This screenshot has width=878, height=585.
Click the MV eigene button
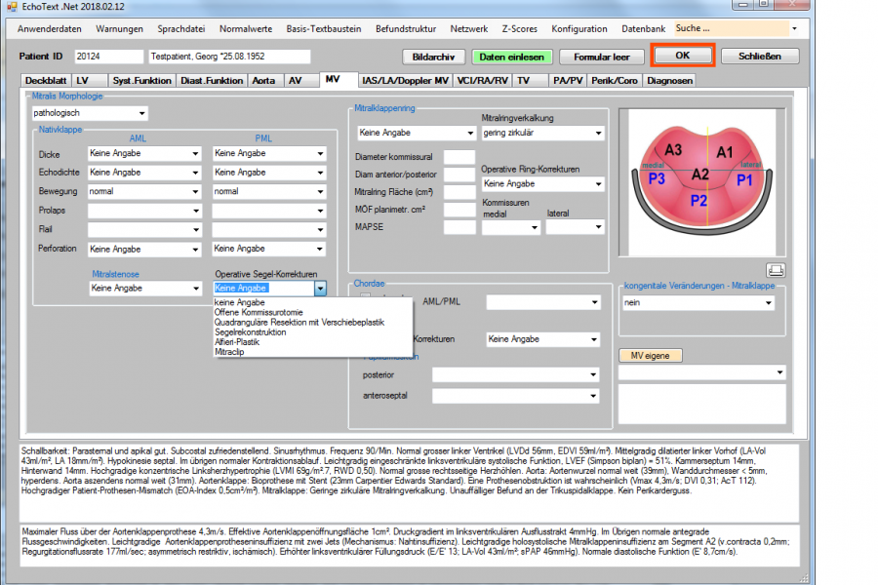pos(650,356)
